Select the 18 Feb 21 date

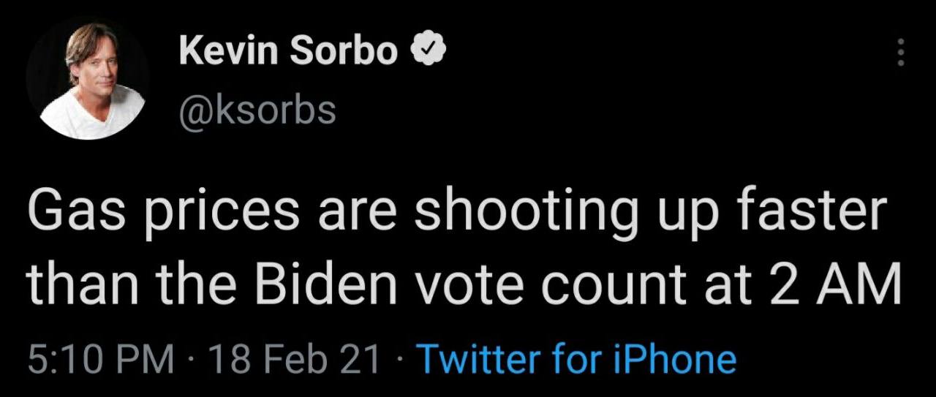tap(295, 359)
